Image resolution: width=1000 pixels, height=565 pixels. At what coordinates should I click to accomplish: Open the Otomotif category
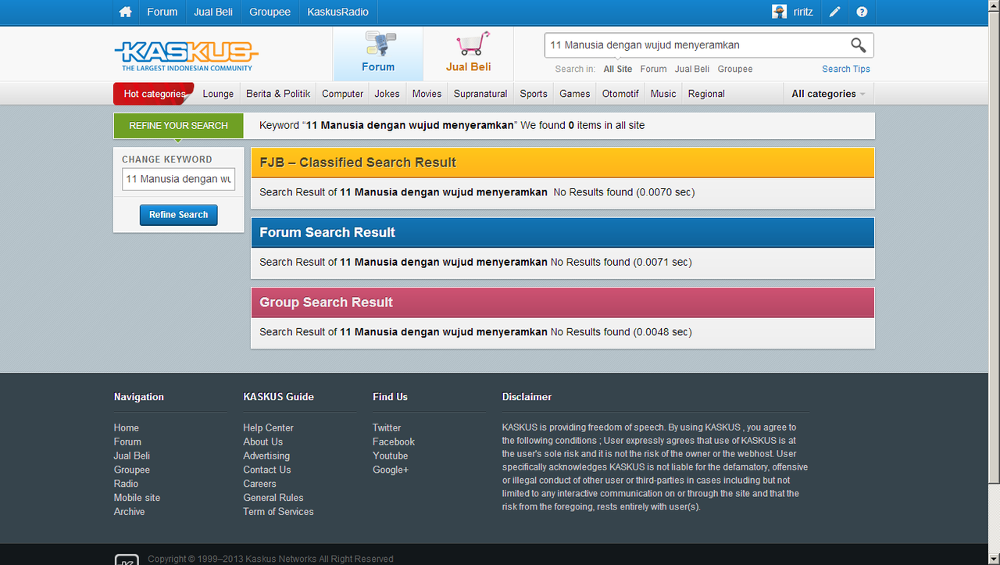click(x=620, y=94)
